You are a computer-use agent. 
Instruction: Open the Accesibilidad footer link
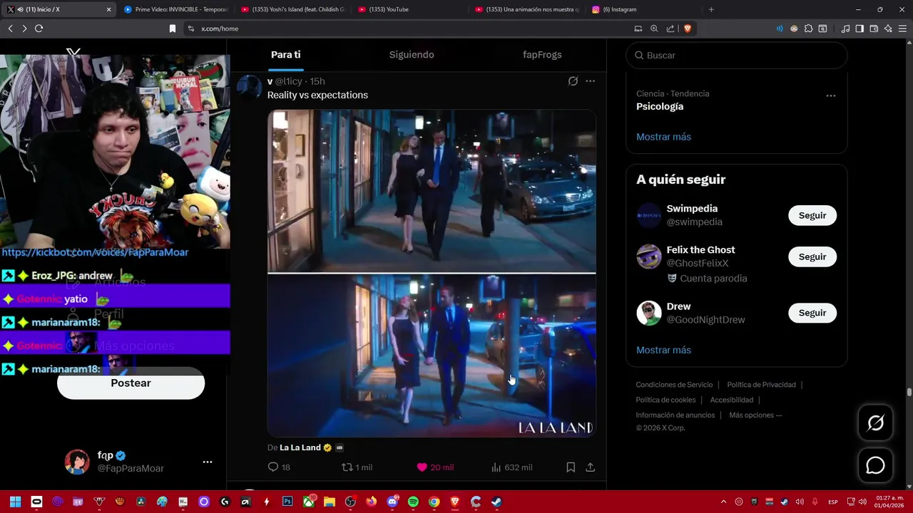[x=731, y=400]
